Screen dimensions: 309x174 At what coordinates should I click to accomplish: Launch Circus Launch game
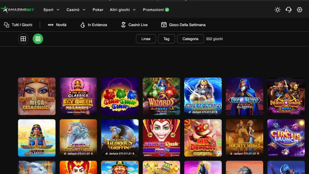tap(286, 138)
